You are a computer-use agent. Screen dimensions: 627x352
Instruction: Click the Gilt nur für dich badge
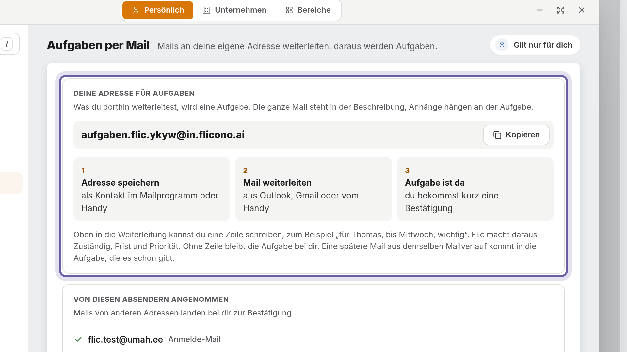535,45
